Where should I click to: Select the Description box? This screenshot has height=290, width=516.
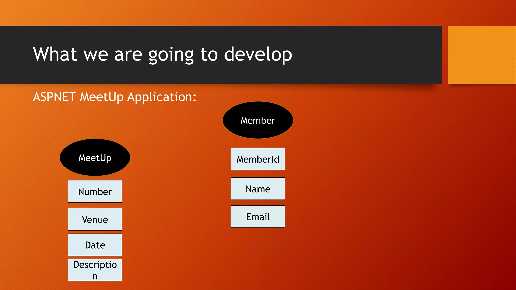[95, 270]
